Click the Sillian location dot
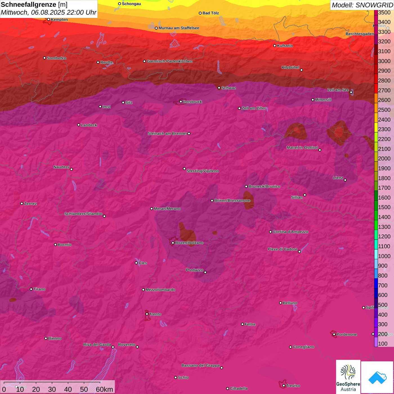This screenshot has height=394, width=394. tap(305, 195)
